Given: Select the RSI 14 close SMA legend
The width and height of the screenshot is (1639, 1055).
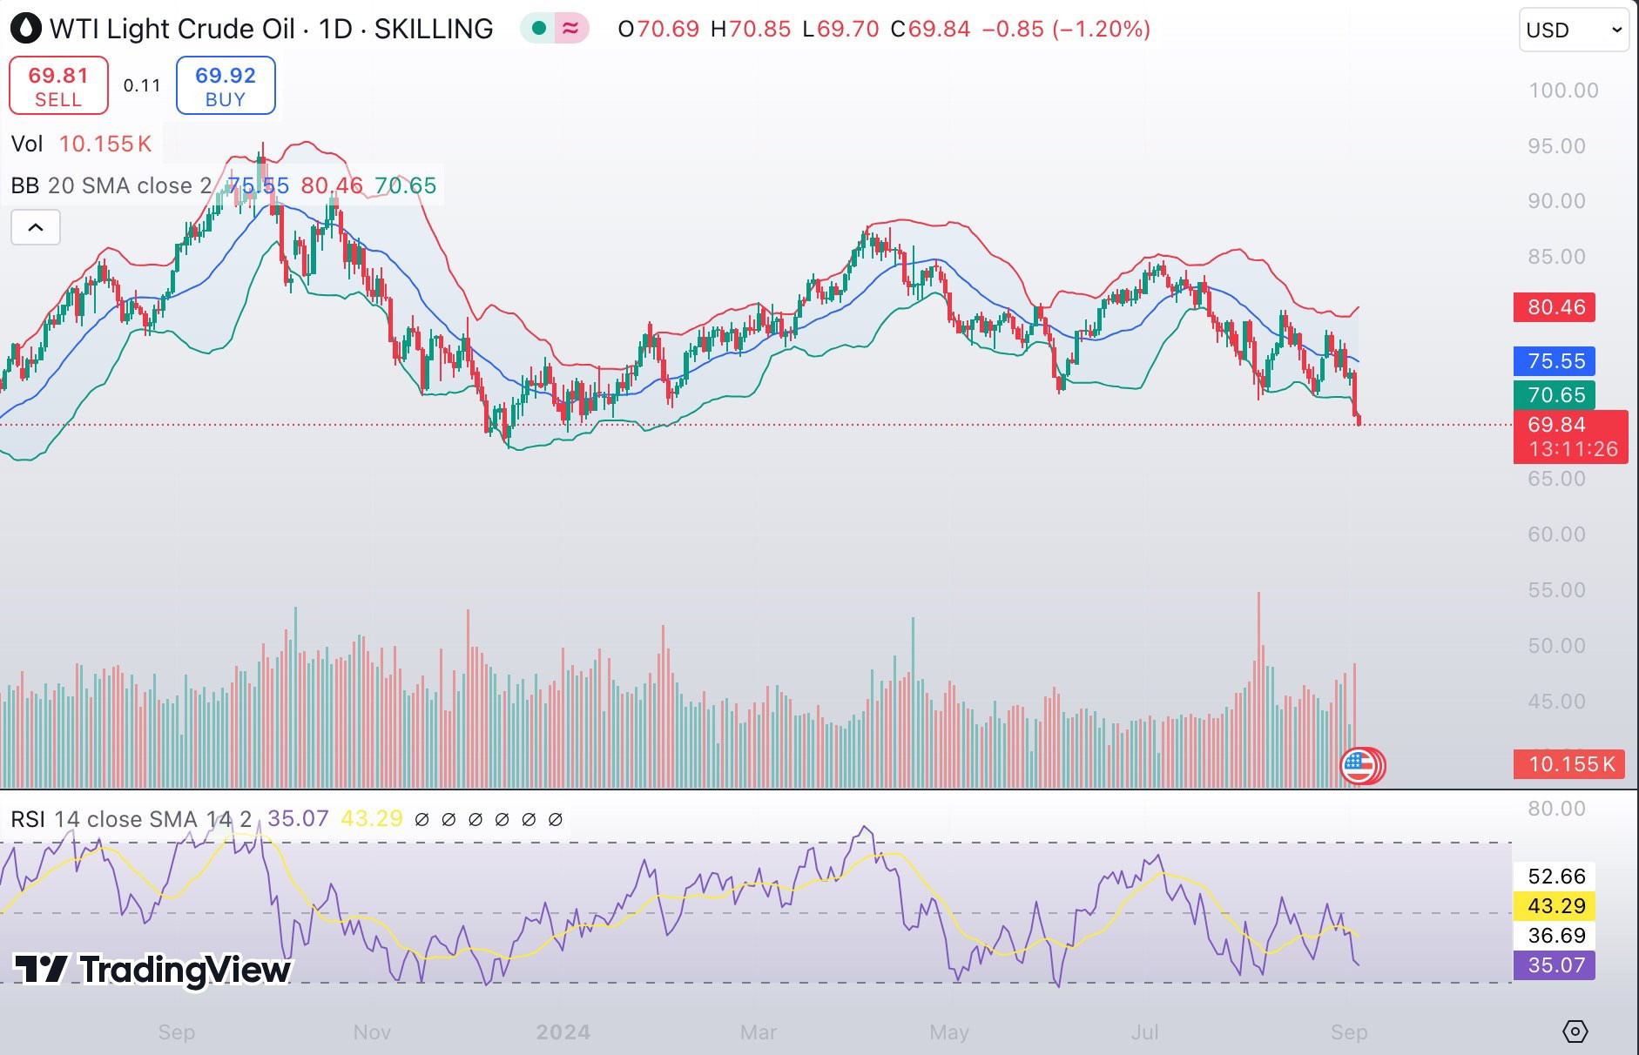Looking at the screenshot, I should [x=132, y=819].
